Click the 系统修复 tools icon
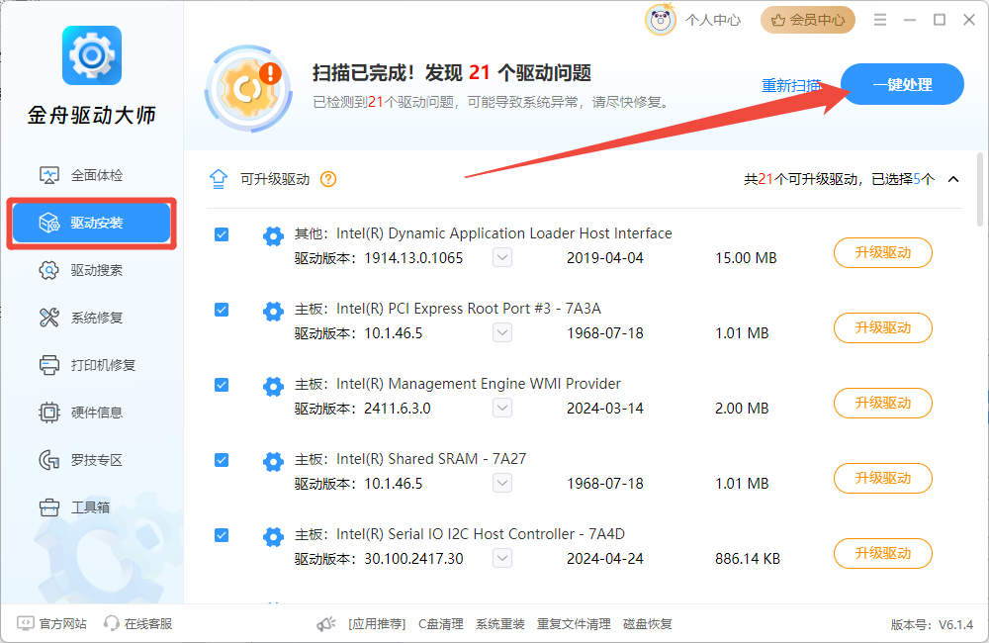Image resolution: width=989 pixels, height=643 pixels. (49, 318)
